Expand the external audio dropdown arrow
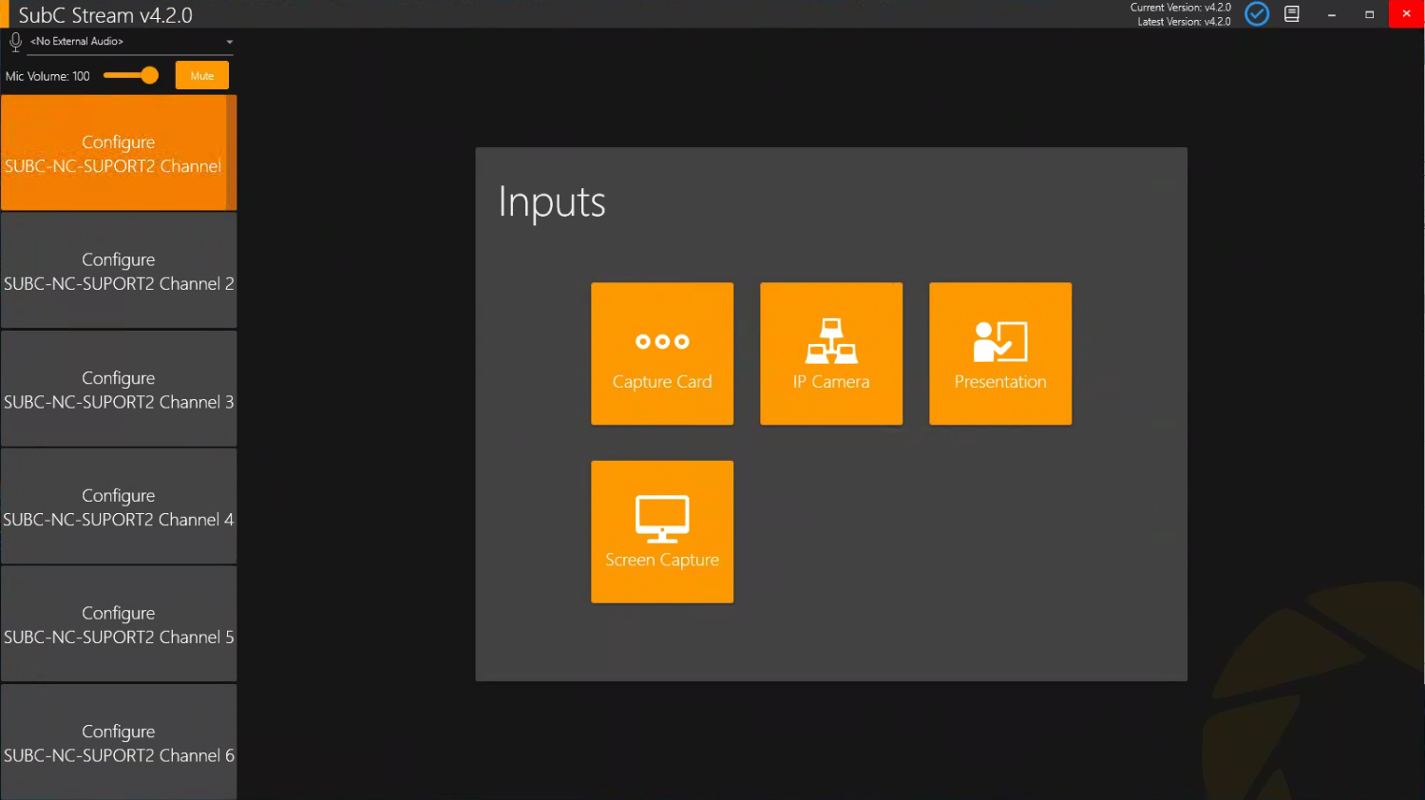This screenshot has height=800, width=1425. click(x=229, y=42)
